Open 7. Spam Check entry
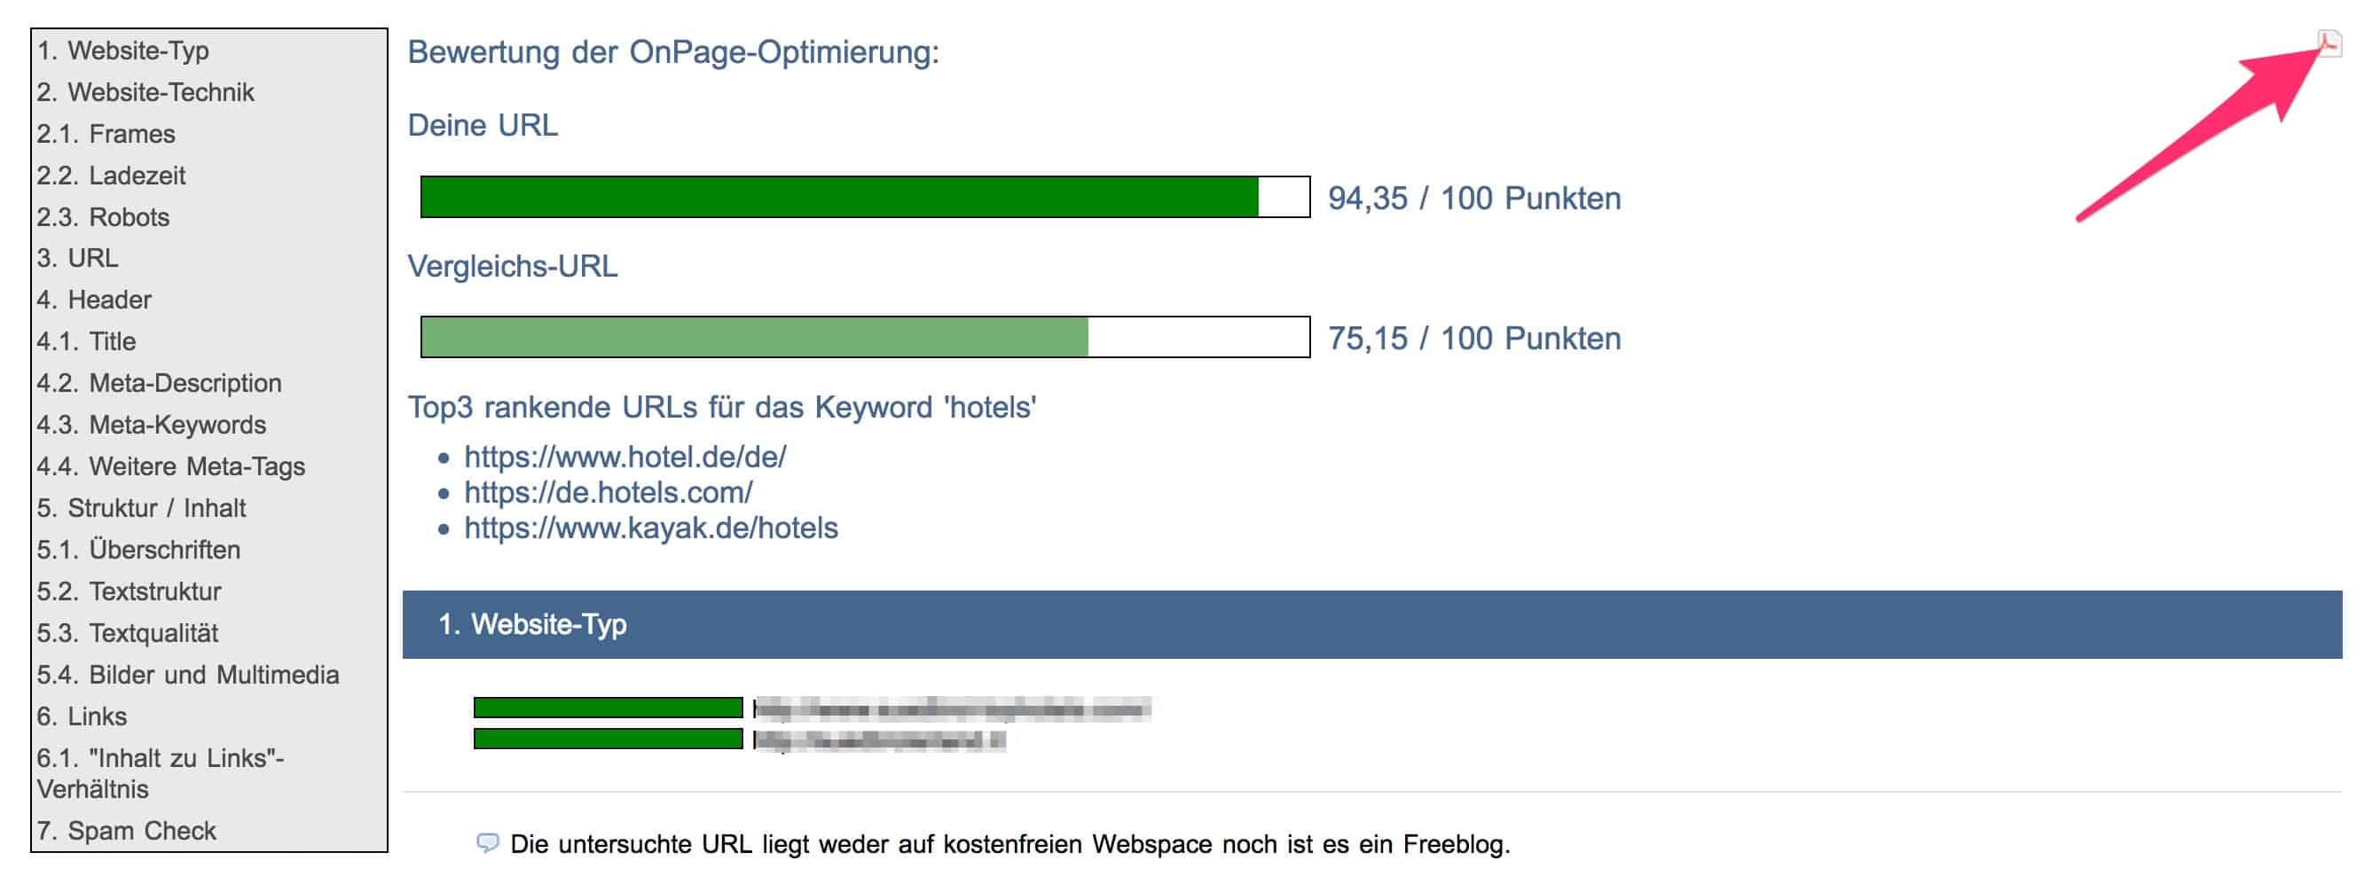Viewport: 2372px width, 892px height. pyautogui.click(x=126, y=831)
